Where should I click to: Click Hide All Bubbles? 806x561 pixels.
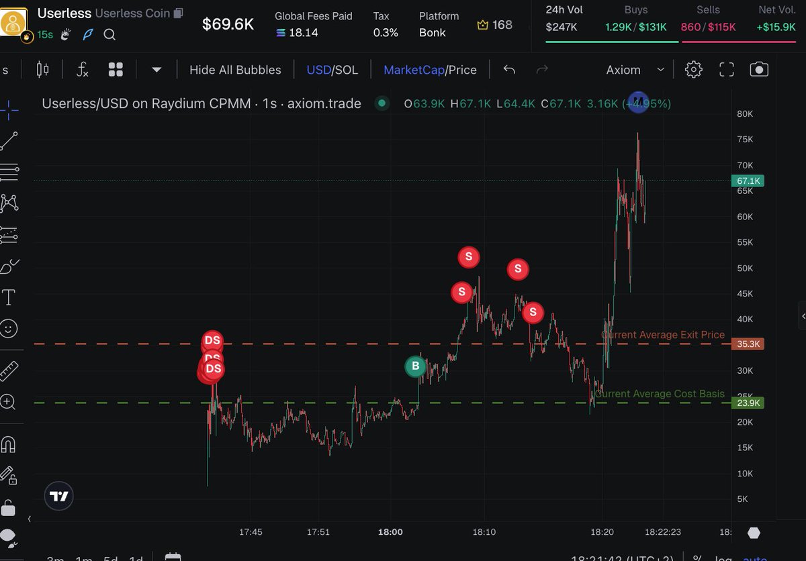click(x=235, y=70)
